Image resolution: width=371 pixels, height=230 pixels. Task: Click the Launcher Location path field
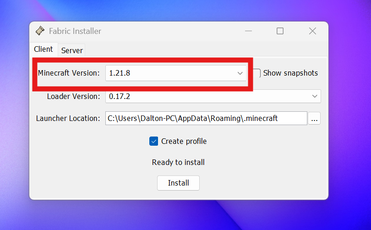206,118
